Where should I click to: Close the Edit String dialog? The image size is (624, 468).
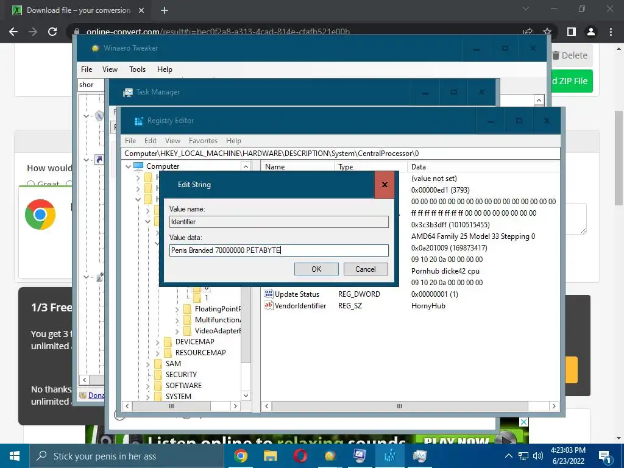385,185
